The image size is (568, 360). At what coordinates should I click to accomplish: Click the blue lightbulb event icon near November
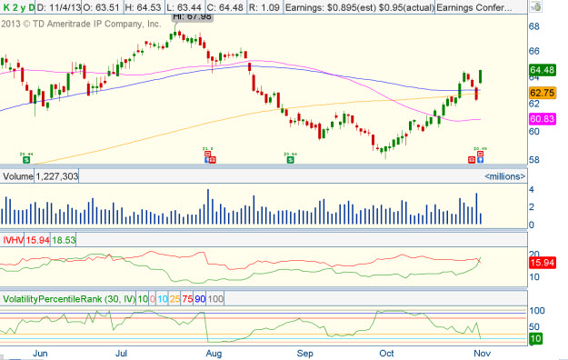click(480, 159)
